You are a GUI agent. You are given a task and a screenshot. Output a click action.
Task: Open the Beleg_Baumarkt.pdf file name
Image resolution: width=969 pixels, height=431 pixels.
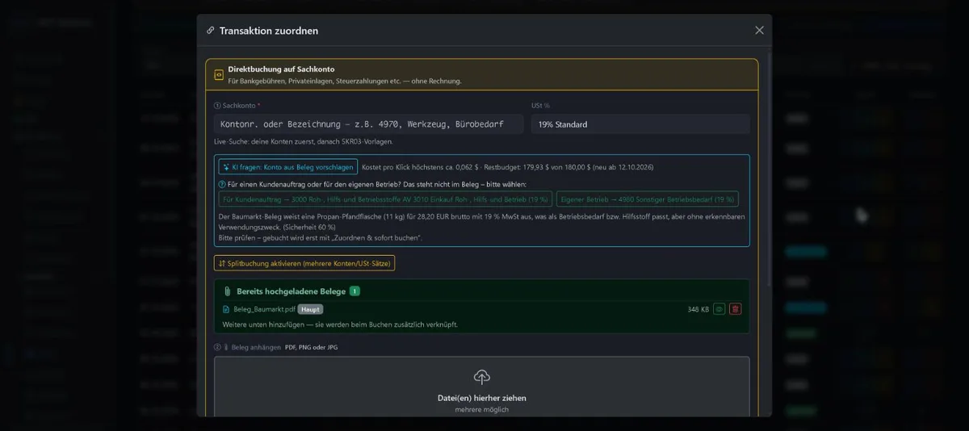pyautogui.click(x=264, y=309)
